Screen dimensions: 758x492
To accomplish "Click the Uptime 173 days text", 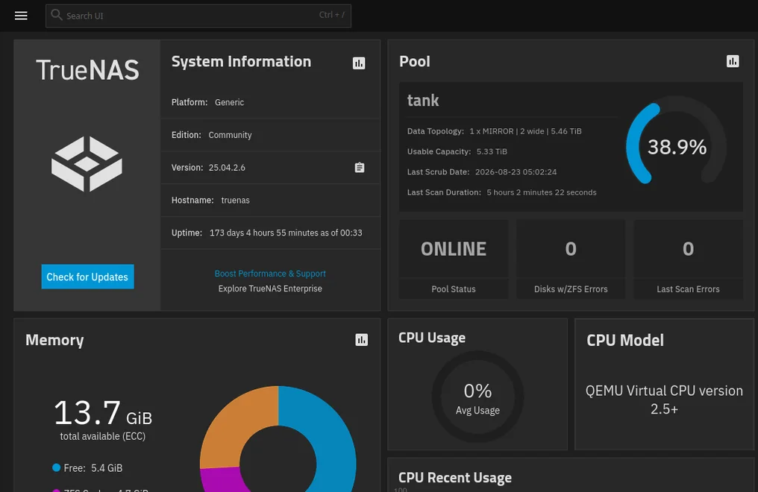I will click(x=286, y=233).
